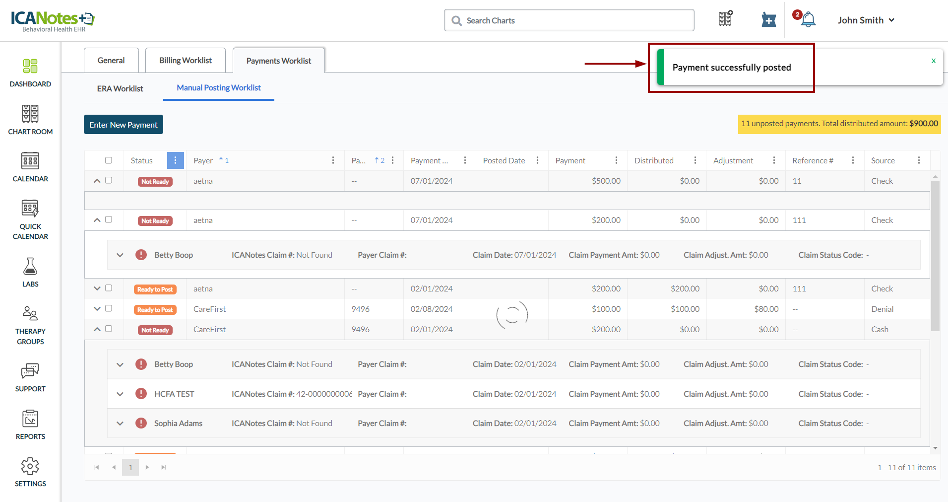Switch to the Billing Worklist tab
The height and width of the screenshot is (502, 948).
click(185, 61)
